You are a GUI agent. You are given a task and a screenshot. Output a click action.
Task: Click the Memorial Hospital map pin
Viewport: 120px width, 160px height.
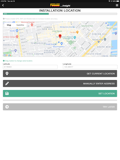[32, 25]
